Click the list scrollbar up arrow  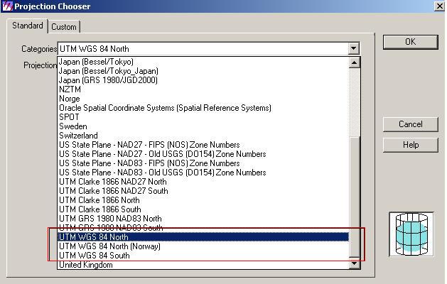click(355, 62)
